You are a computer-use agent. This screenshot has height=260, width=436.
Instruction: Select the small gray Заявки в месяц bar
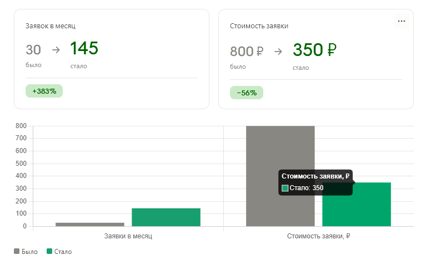point(90,224)
